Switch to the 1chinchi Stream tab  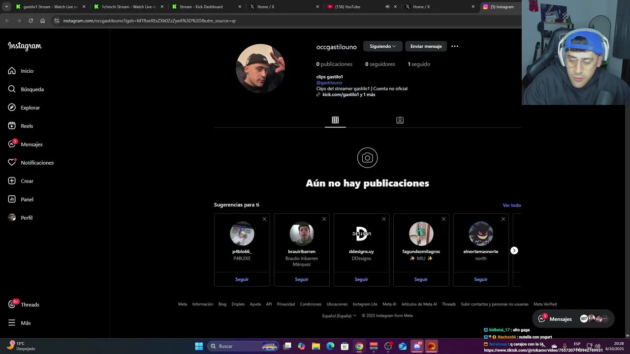(x=129, y=7)
